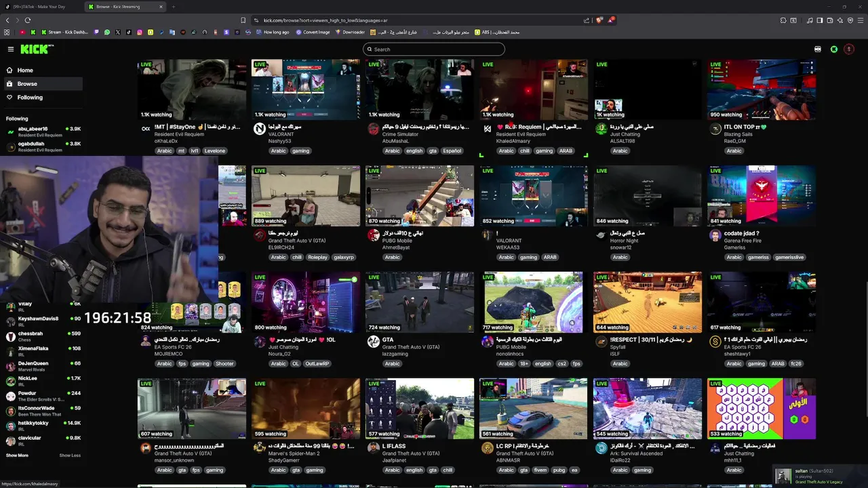The image size is (868, 488).
Task: Click the Levelone tag under oKhaLeDx stream
Action: (x=214, y=151)
